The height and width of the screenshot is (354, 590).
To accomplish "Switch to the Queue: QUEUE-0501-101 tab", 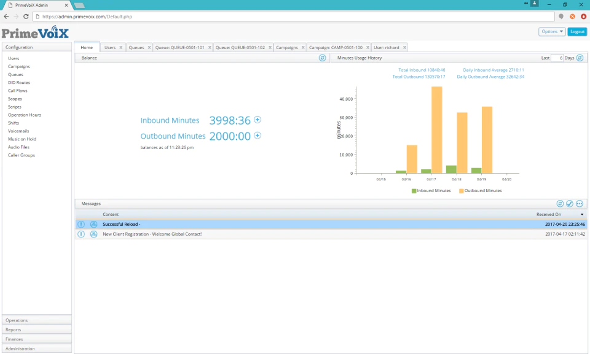I will (x=180, y=48).
